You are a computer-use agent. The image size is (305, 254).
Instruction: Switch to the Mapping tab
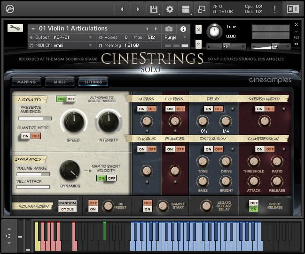tap(26, 82)
